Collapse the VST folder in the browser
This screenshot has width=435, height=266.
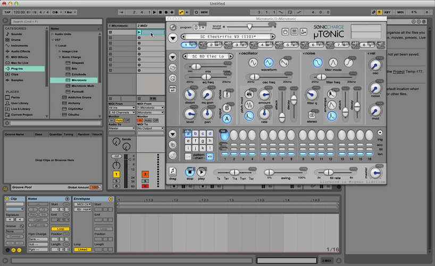(x=53, y=40)
